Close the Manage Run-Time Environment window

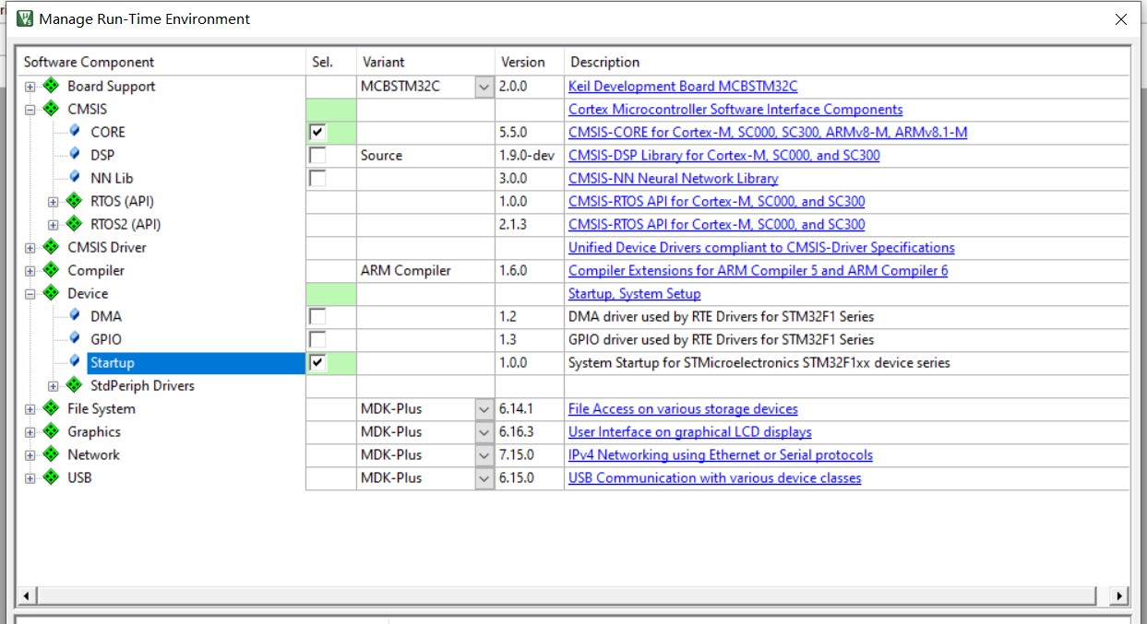[x=1121, y=19]
